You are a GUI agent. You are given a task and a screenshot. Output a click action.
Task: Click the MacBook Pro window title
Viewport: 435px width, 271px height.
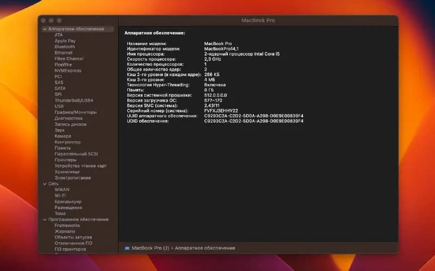click(258, 20)
